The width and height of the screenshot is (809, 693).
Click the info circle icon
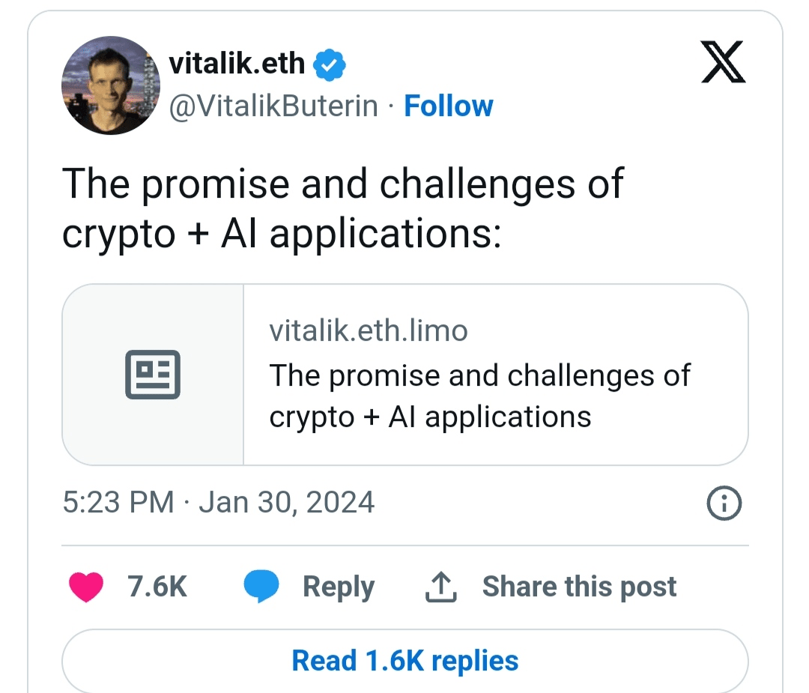[x=724, y=503]
